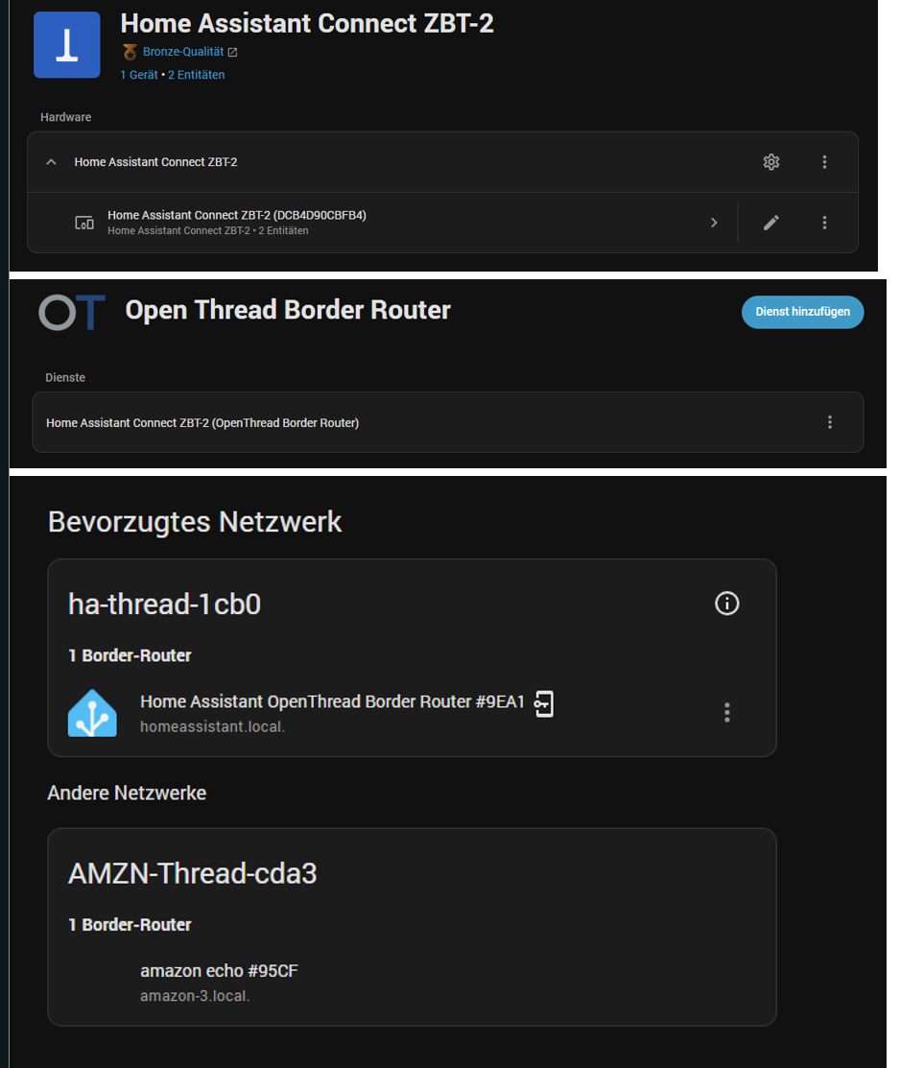
Task: Open the hardware header three-dot menu
Action: coord(824,161)
